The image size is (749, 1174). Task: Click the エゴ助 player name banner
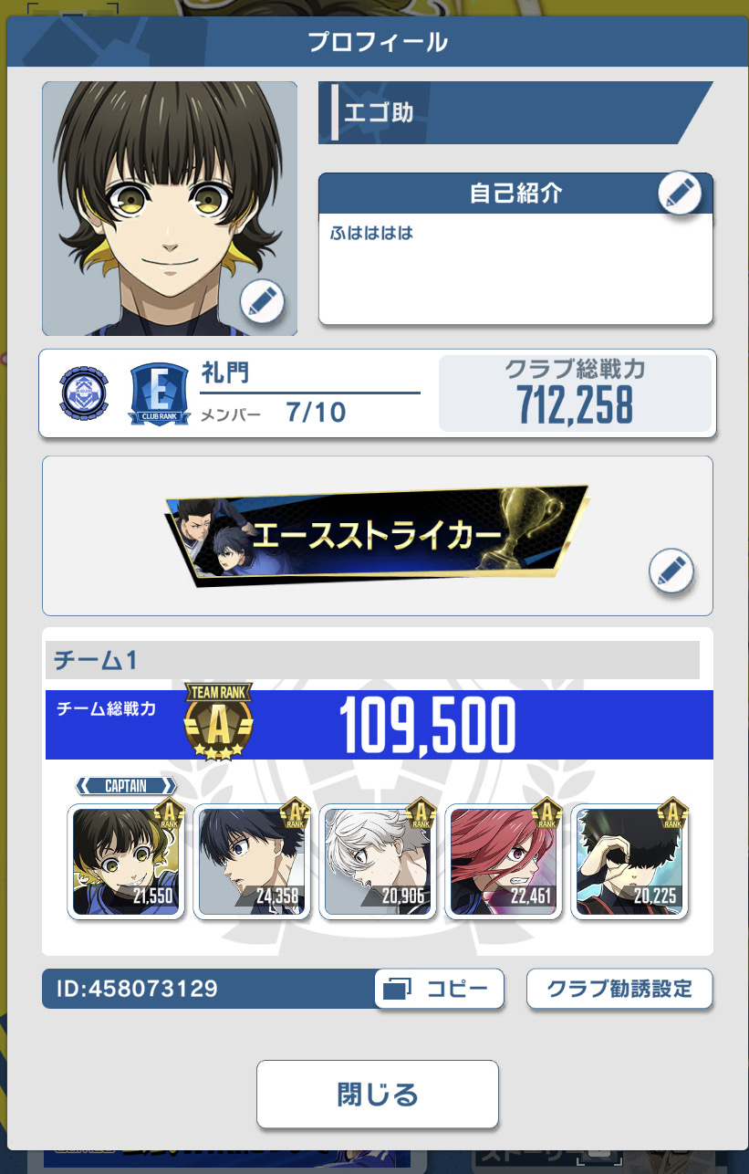515,112
